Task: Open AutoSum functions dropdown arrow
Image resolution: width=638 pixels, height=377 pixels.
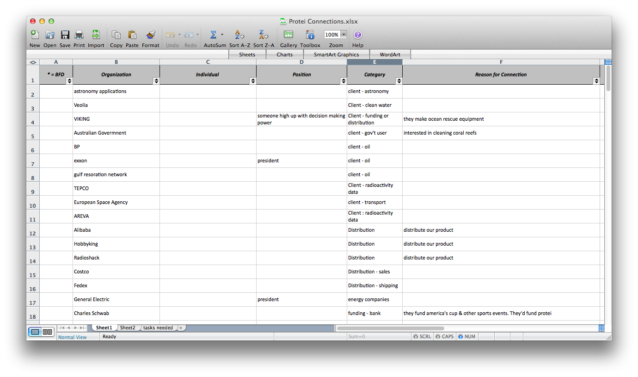Action: (222, 34)
